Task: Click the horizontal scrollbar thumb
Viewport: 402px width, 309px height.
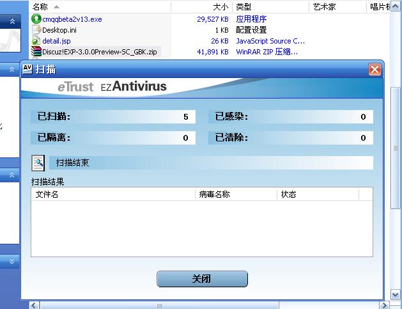Action: (x=159, y=305)
